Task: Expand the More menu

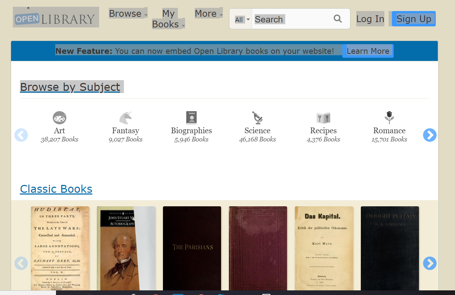Action: (209, 14)
